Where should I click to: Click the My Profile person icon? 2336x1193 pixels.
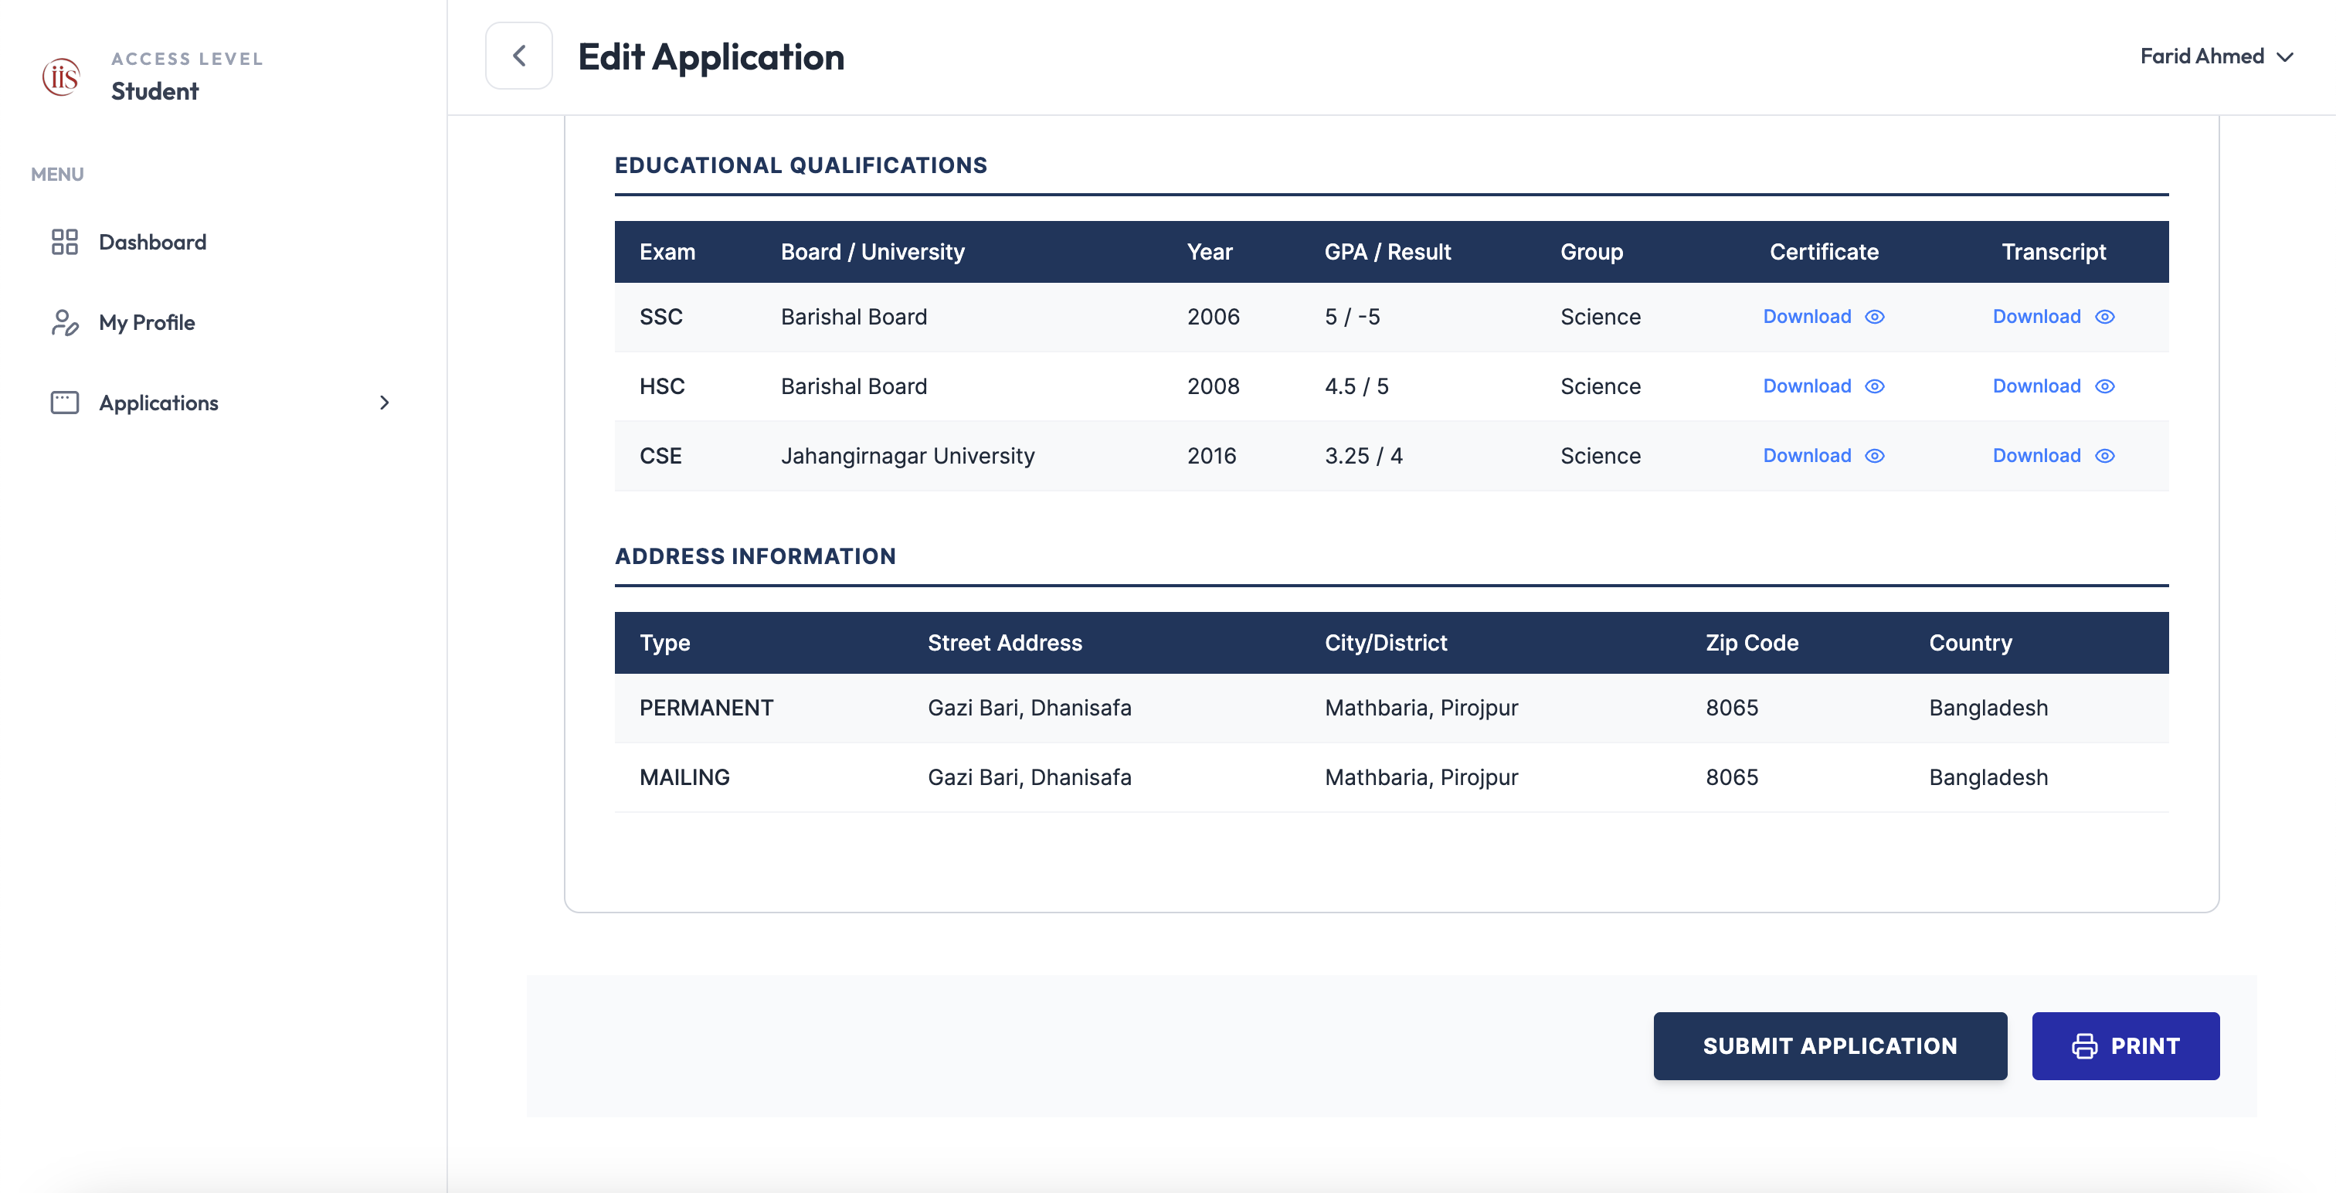pyautogui.click(x=64, y=322)
